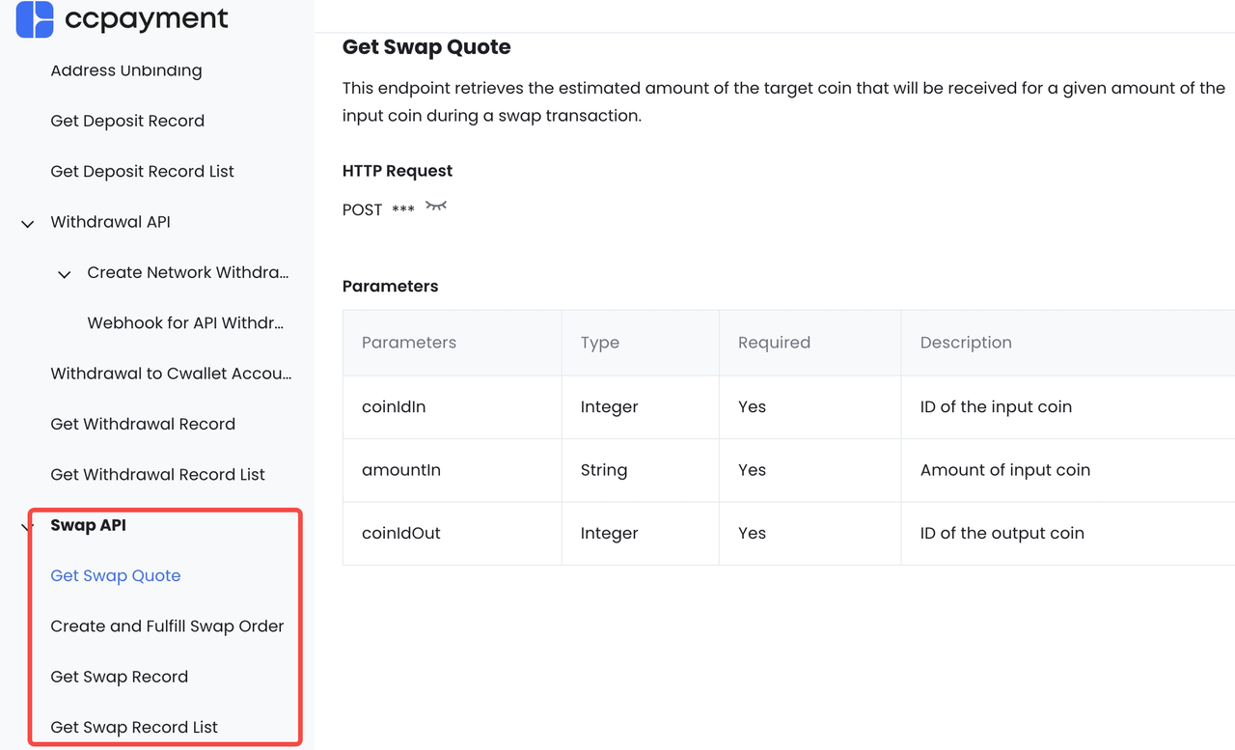Screen dimensions: 1235x750
Task: Open the Address Unbinding page
Action: [126, 70]
